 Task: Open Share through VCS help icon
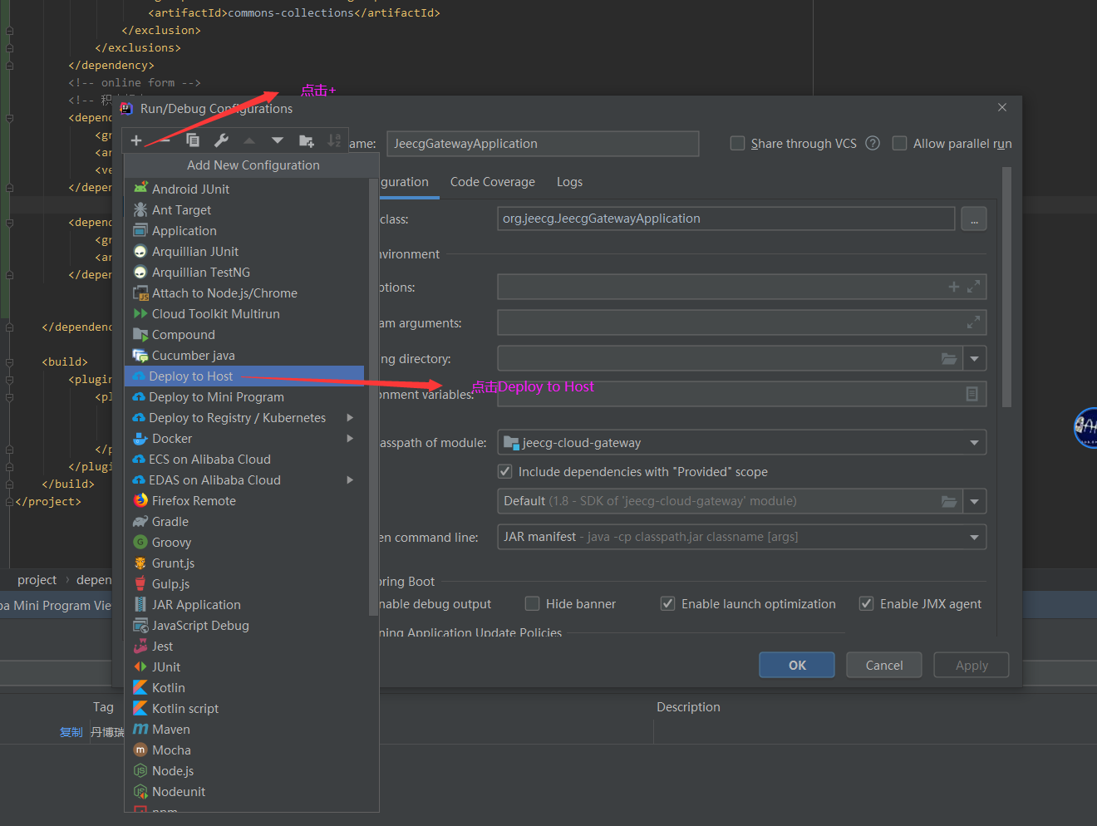[x=873, y=143]
